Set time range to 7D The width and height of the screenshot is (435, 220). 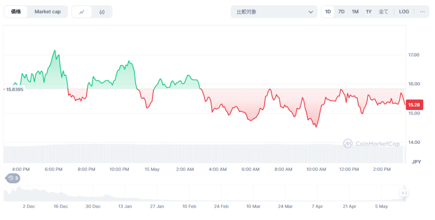click(341, 12)
